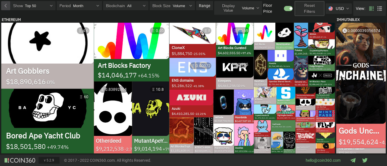The image size is (387, 166).
Task: Open the Blockchain All dropdown
Action: tap(126, 6)
